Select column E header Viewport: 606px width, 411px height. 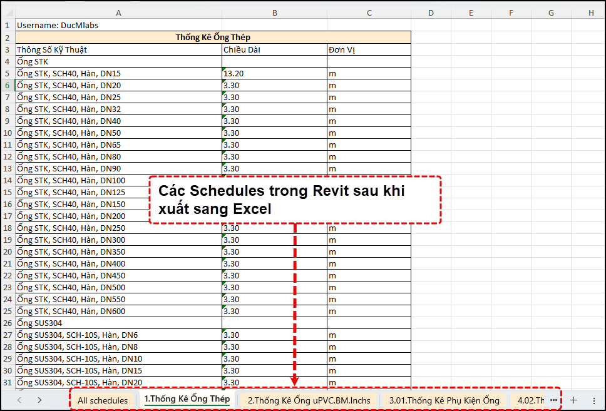click(471, 13)
